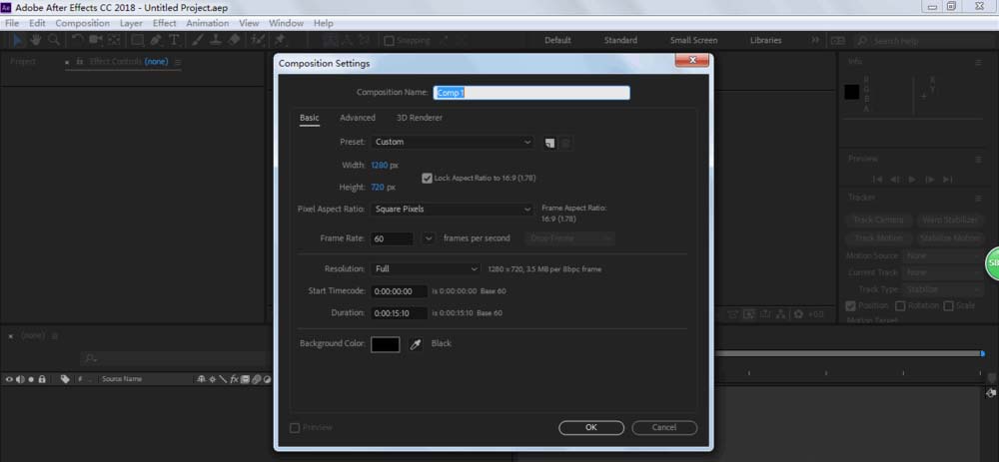Switch to the Libraries workspace
The image size is (999, 462).
(x=765, y=40)
